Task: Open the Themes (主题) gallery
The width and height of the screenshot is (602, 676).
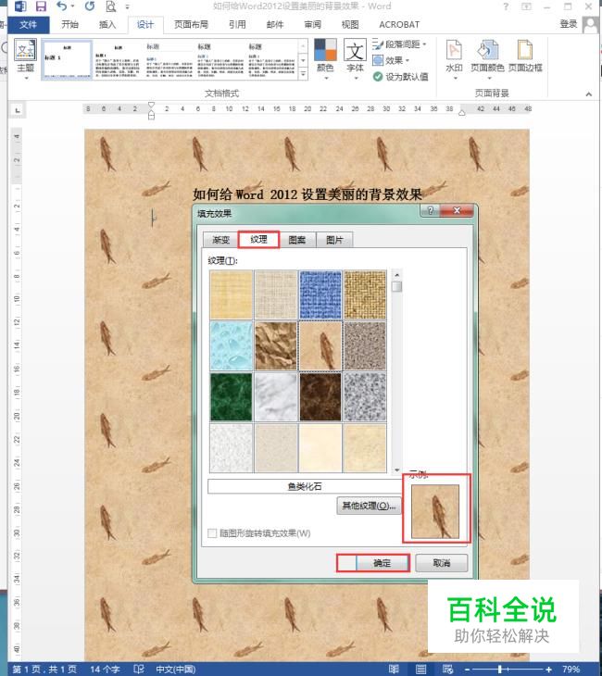Action: click(25, 59)
